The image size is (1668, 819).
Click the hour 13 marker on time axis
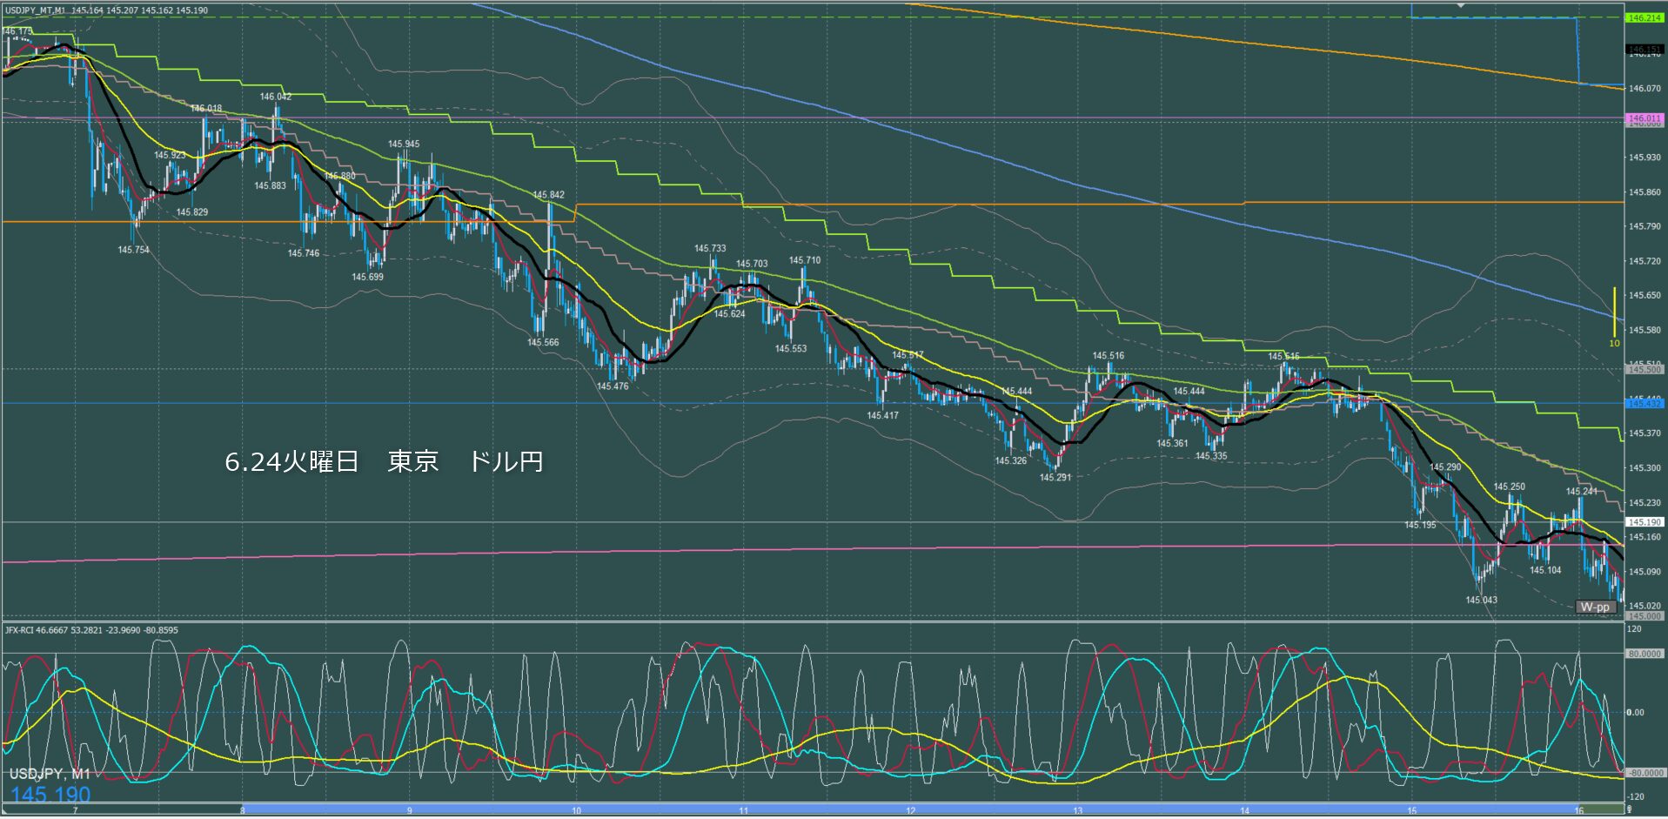1077,810
